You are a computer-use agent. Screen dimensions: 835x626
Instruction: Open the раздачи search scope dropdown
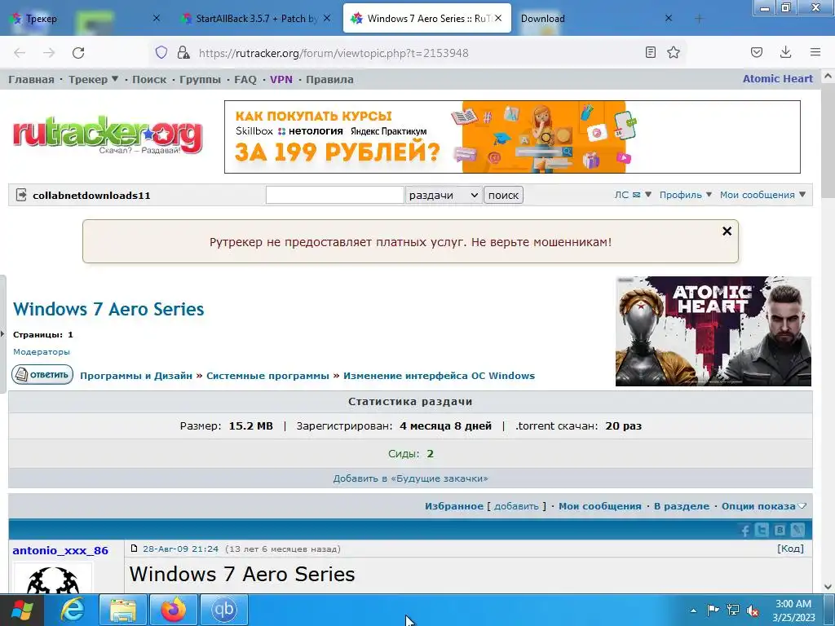click(x=444, y=195)
